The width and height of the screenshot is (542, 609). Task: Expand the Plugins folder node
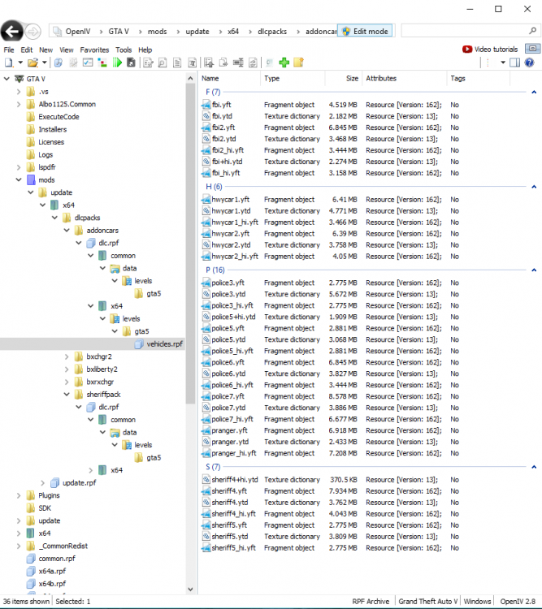pyautogui.click(x=19, y=495)
